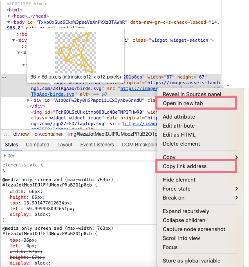Select div.container in the breadcrumb

pos(49,134)
